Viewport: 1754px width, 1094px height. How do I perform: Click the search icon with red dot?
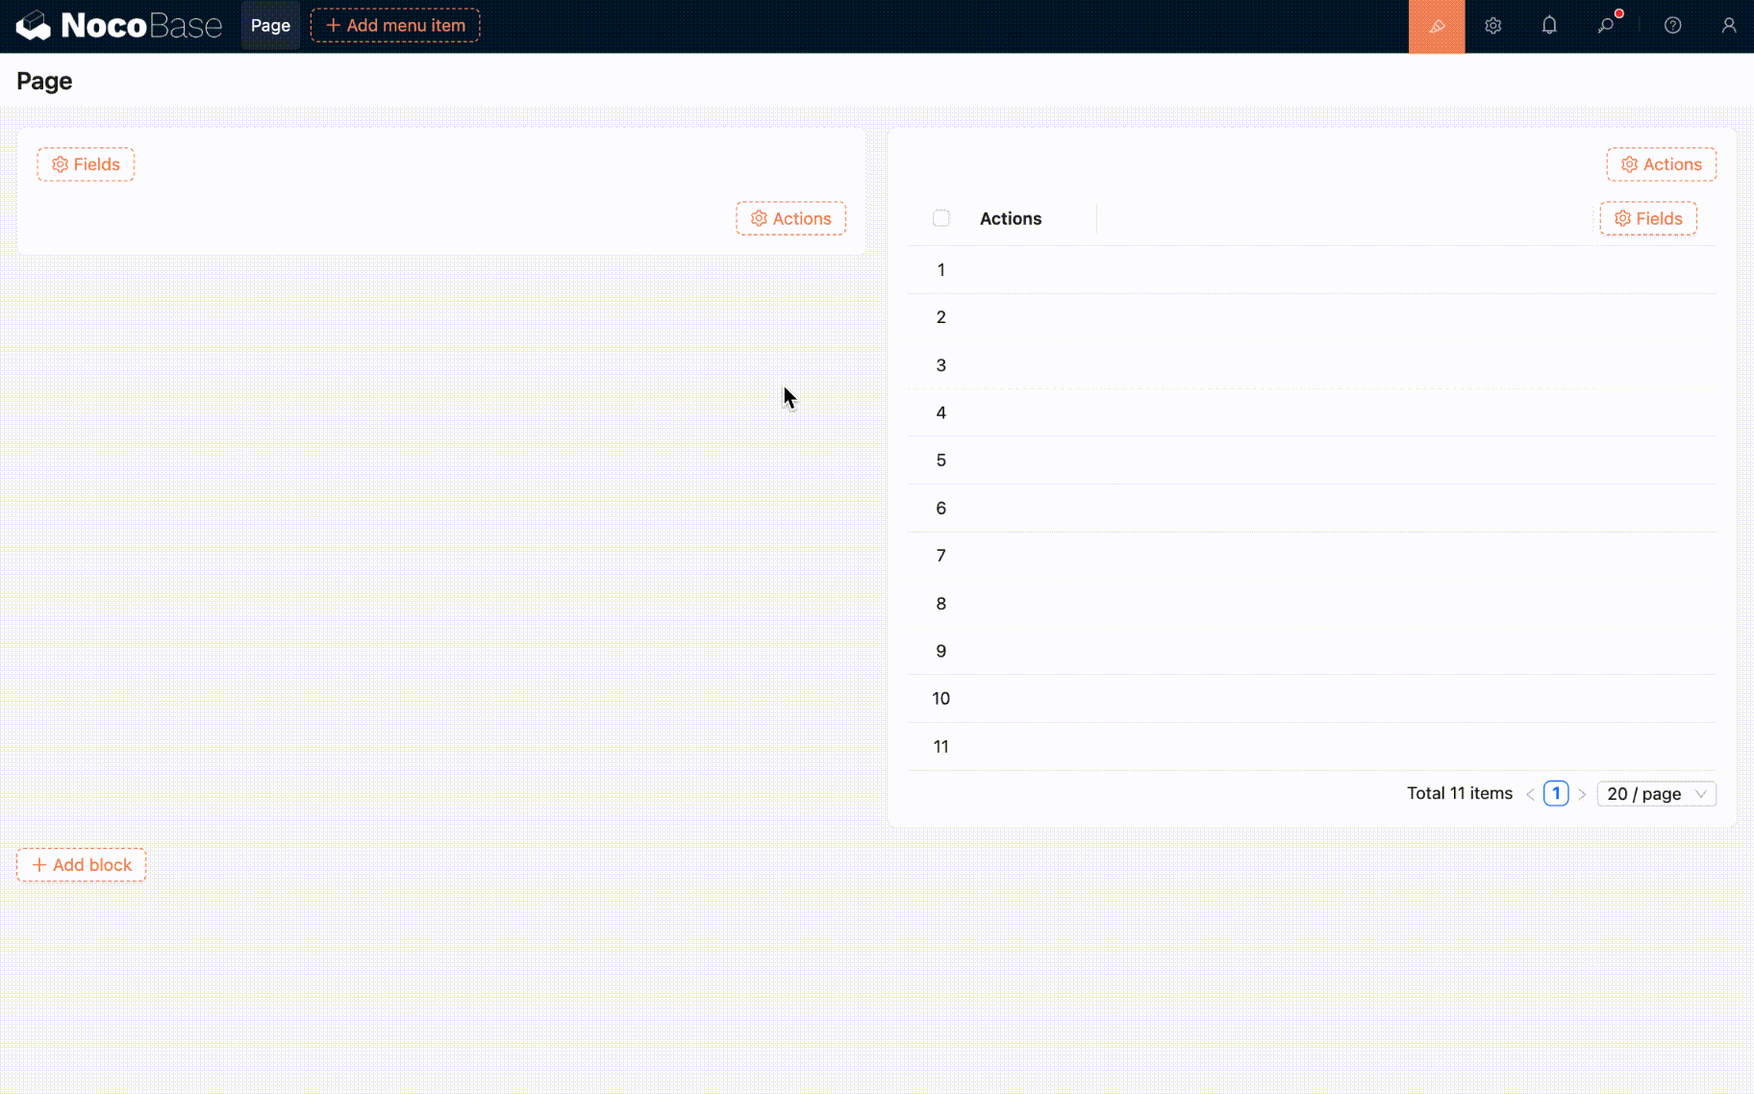[1606, 26]
